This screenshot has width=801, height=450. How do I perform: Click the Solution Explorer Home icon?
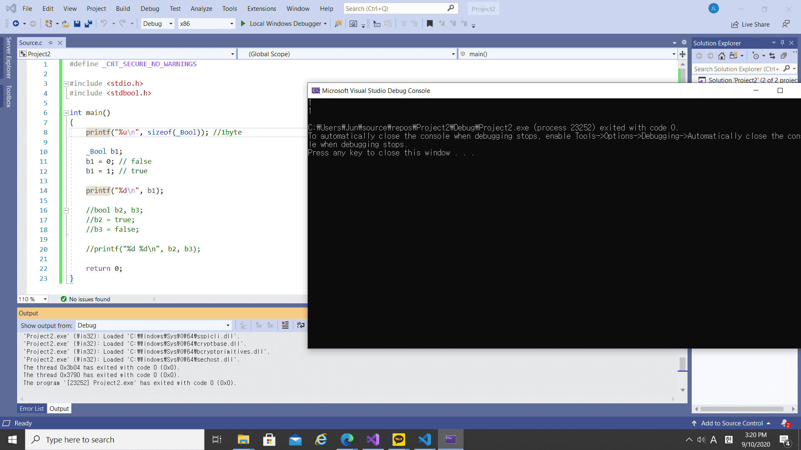[722, 56]
